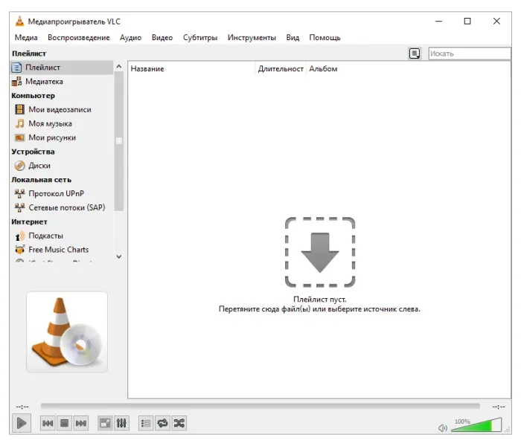This screenshot has height=446, width=521.
Task: Toggle fullscreen video button
Action: [x=105, y=423]
